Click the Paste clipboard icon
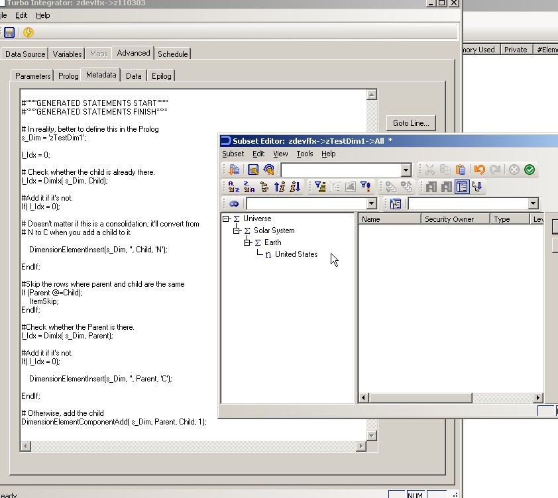This screenshot has width=558, height=498. coord(461,170)
